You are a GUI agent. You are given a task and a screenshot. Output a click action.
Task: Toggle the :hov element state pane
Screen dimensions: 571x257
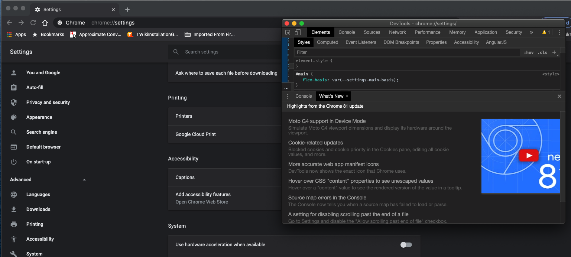click(x=529, y=52)
